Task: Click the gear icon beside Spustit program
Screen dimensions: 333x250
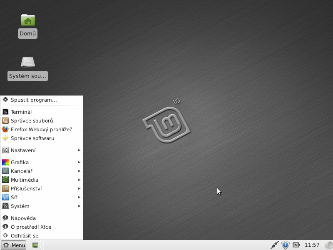Action: (5, 100)
